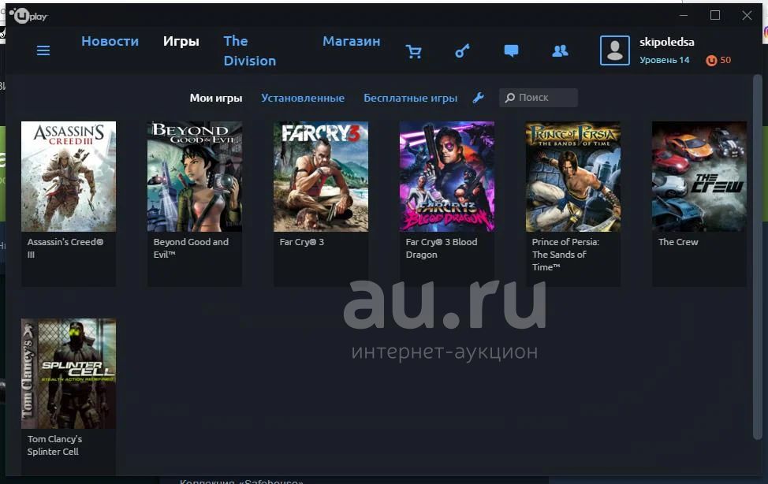The image size is (768, 484).
Task: Open the friends list icon
Action: coord(560,51)
